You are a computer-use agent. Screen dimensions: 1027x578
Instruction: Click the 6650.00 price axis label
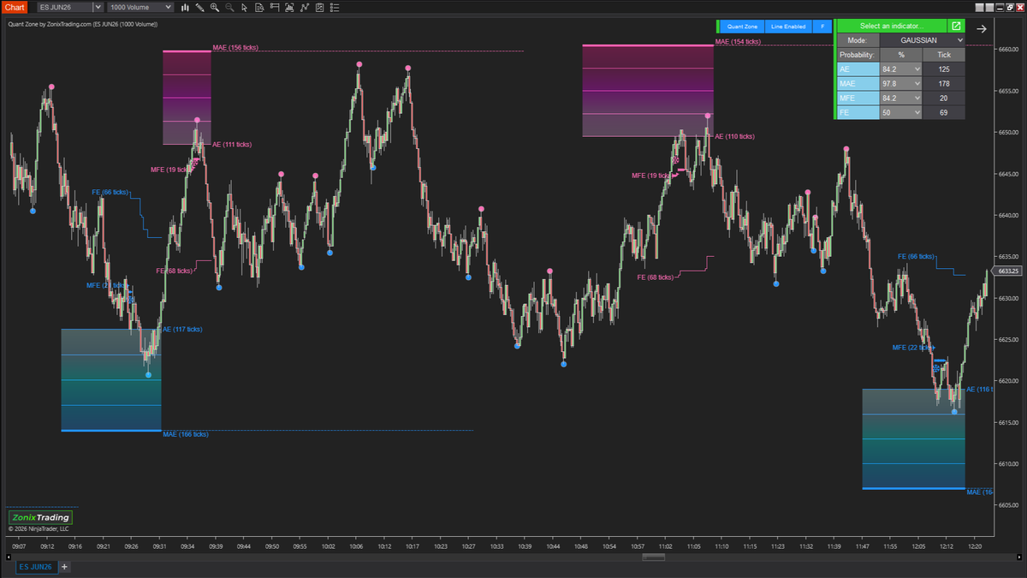click(1010, 132)
